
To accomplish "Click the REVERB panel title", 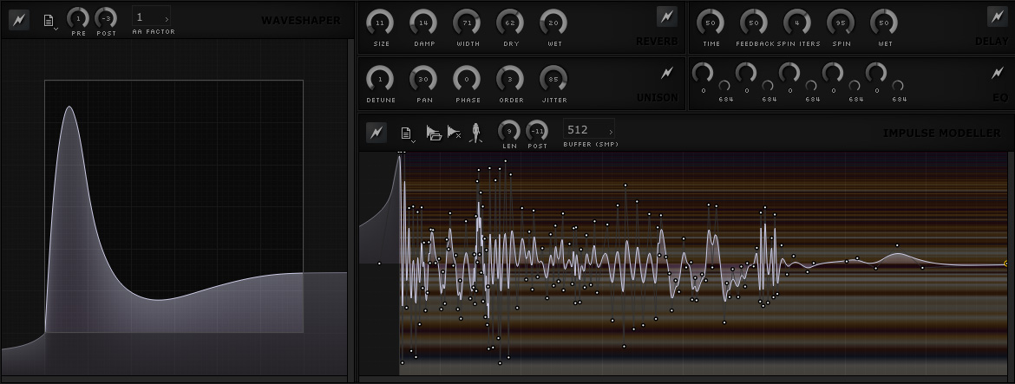I will coord(657,42).
